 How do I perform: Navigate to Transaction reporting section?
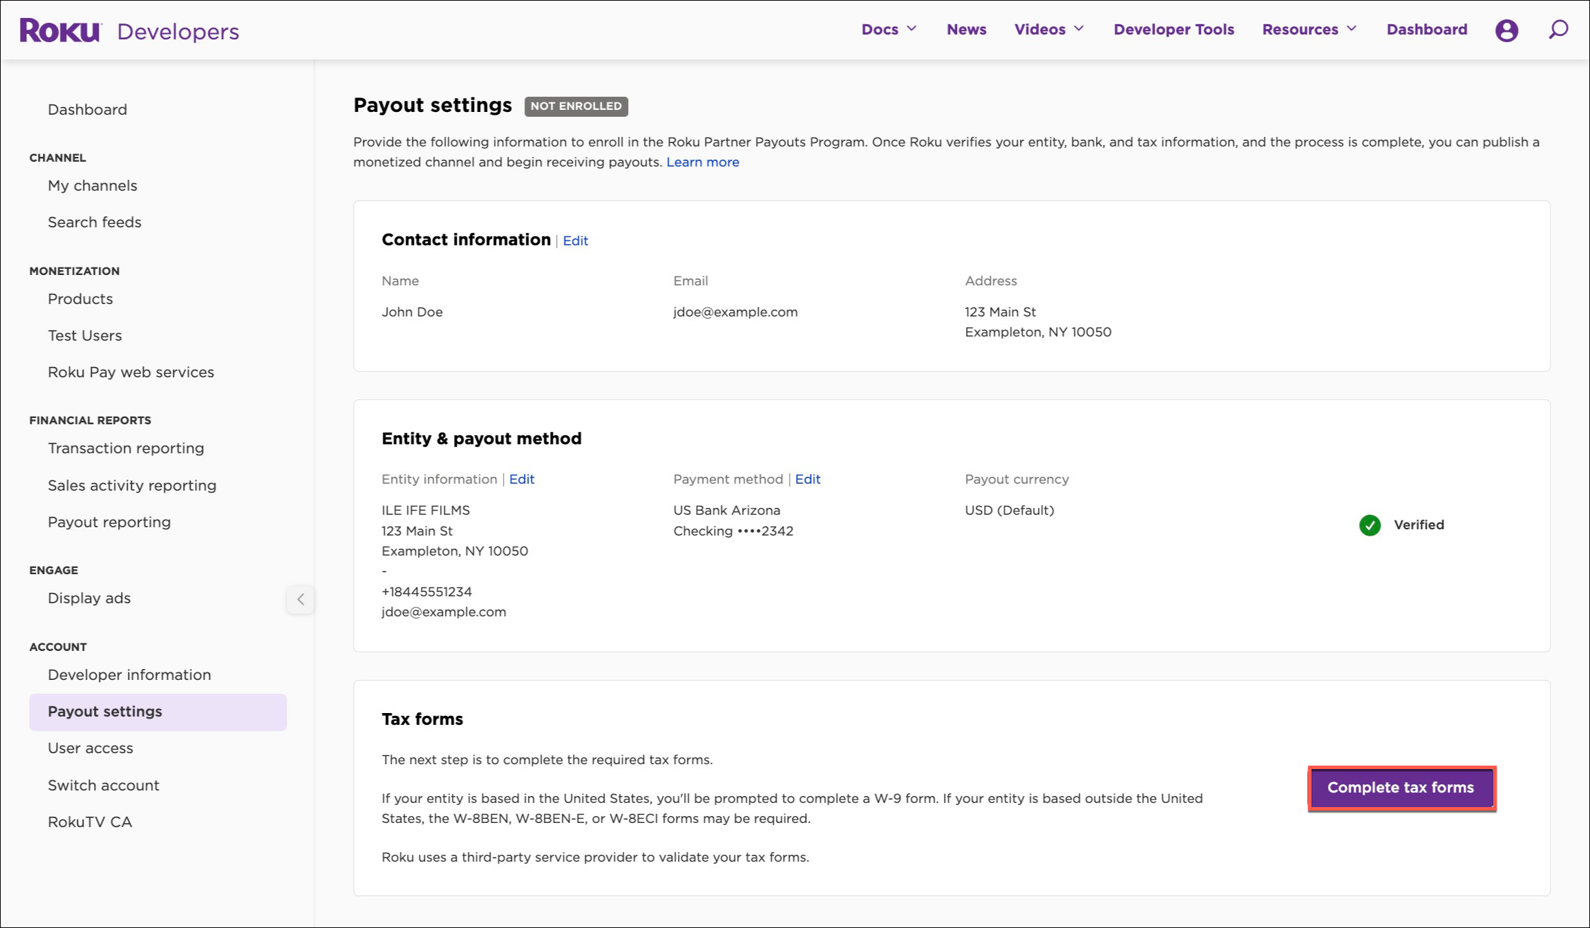[125, 448]
